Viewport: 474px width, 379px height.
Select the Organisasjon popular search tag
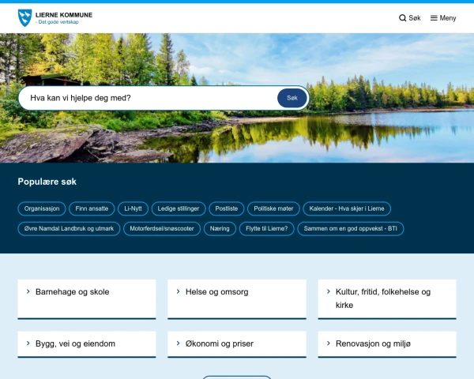[42, 208]
